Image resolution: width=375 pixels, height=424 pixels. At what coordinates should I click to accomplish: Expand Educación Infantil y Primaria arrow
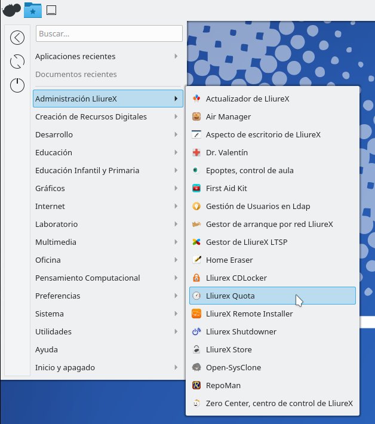(176, 170)
